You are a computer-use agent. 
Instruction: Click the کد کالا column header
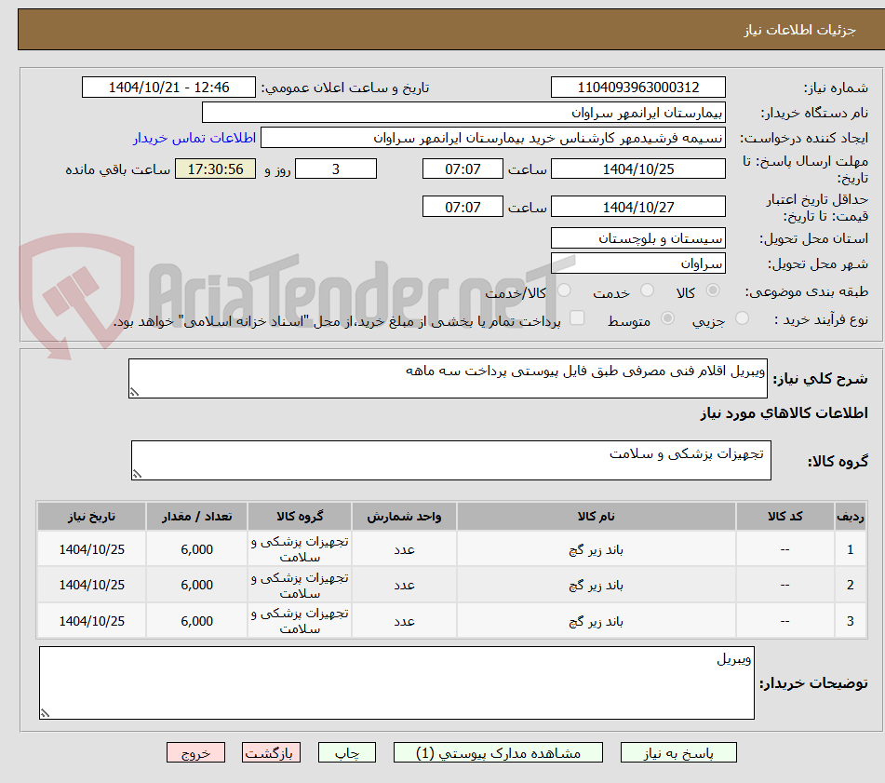coord(785,517)
